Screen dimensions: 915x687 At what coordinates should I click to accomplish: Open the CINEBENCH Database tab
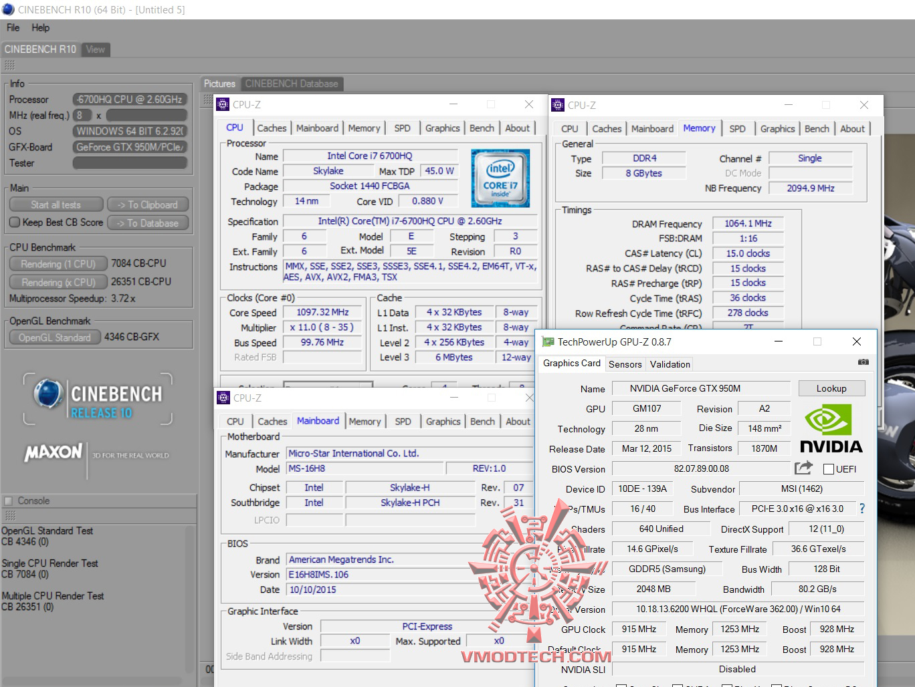pos(292,84)
